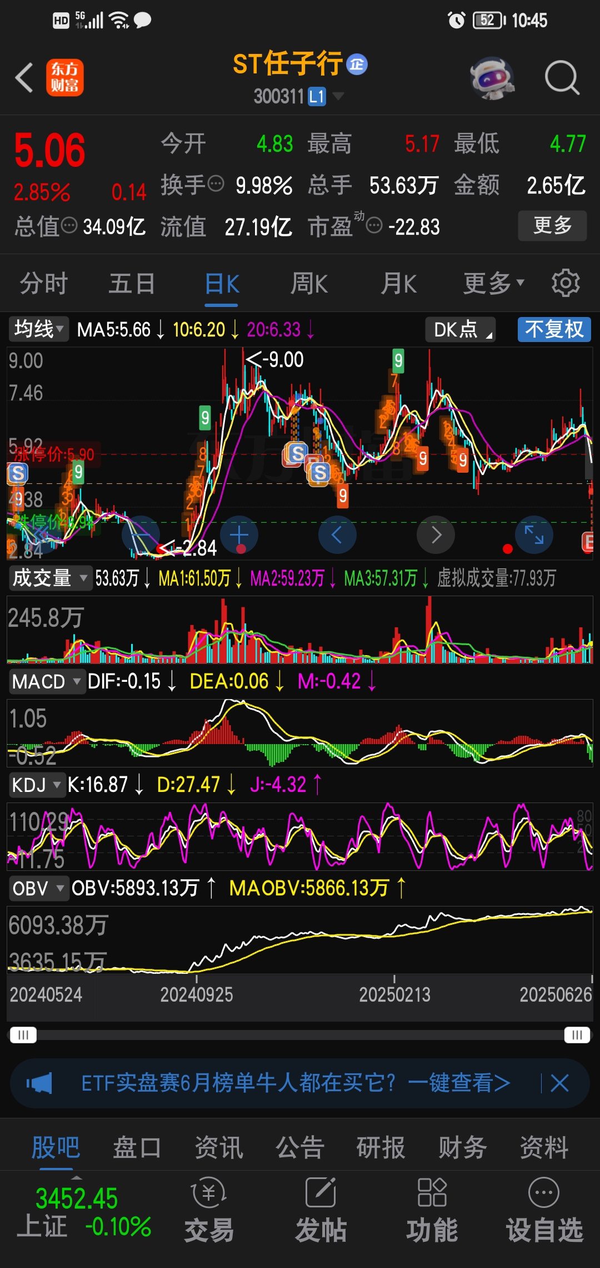Tap info icon beside 总值
Screen dimensions: 600x1268
(x=69, y=225)
